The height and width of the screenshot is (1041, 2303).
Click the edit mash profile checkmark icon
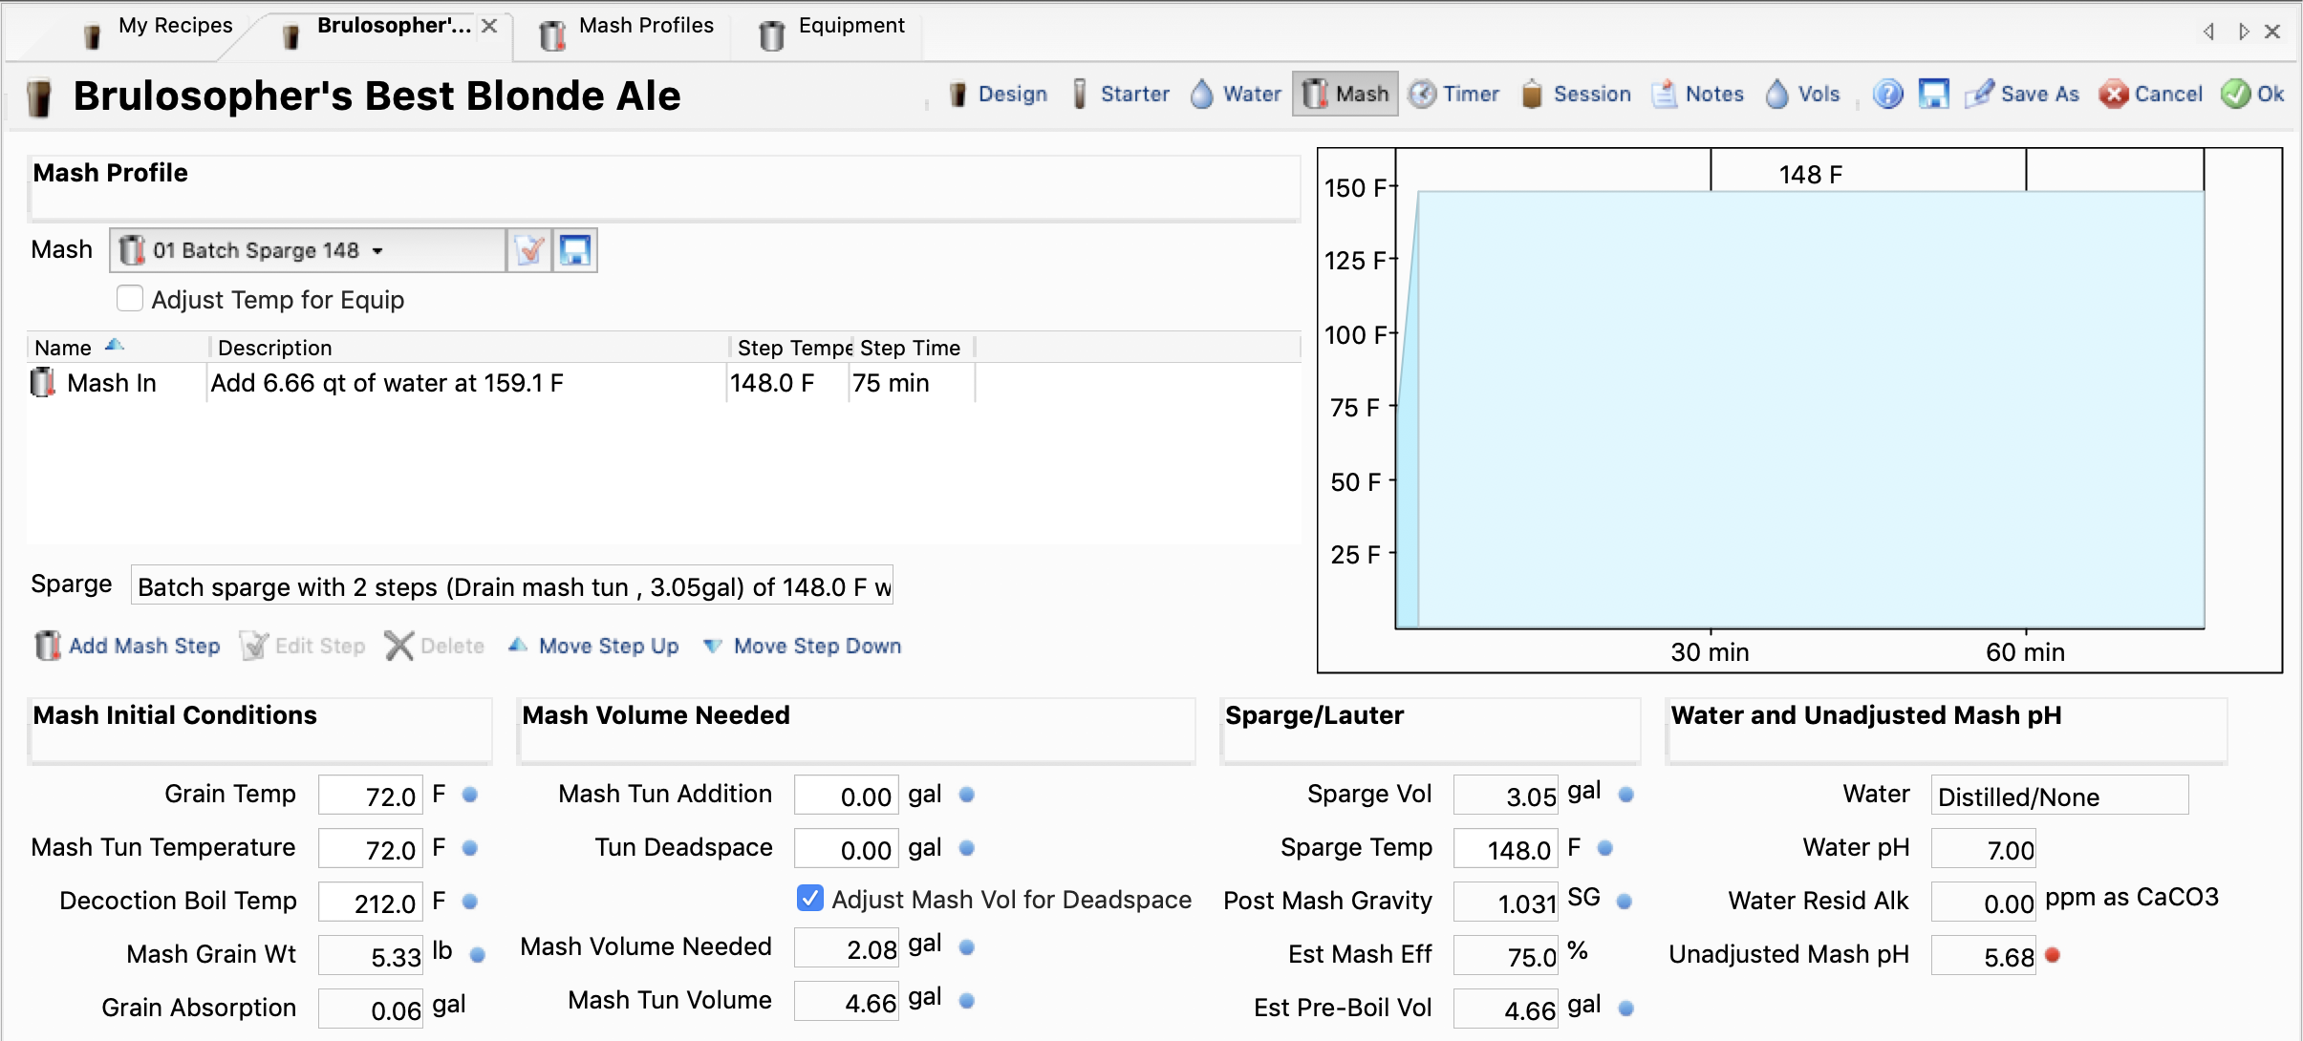529,250
